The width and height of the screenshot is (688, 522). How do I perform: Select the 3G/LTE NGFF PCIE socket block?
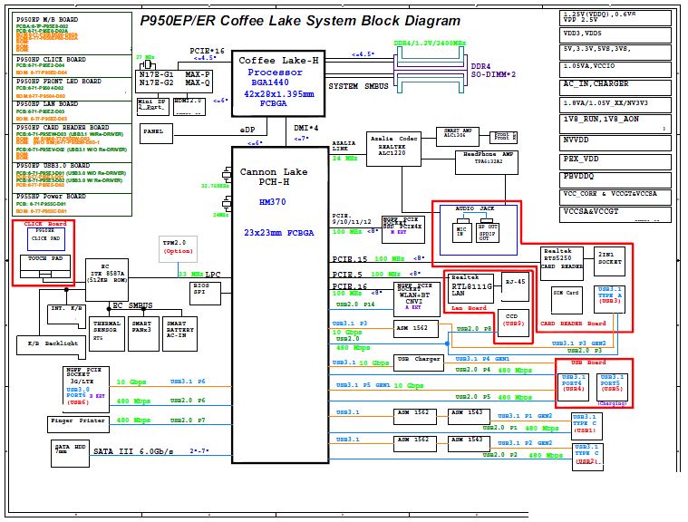pos(85,390)
